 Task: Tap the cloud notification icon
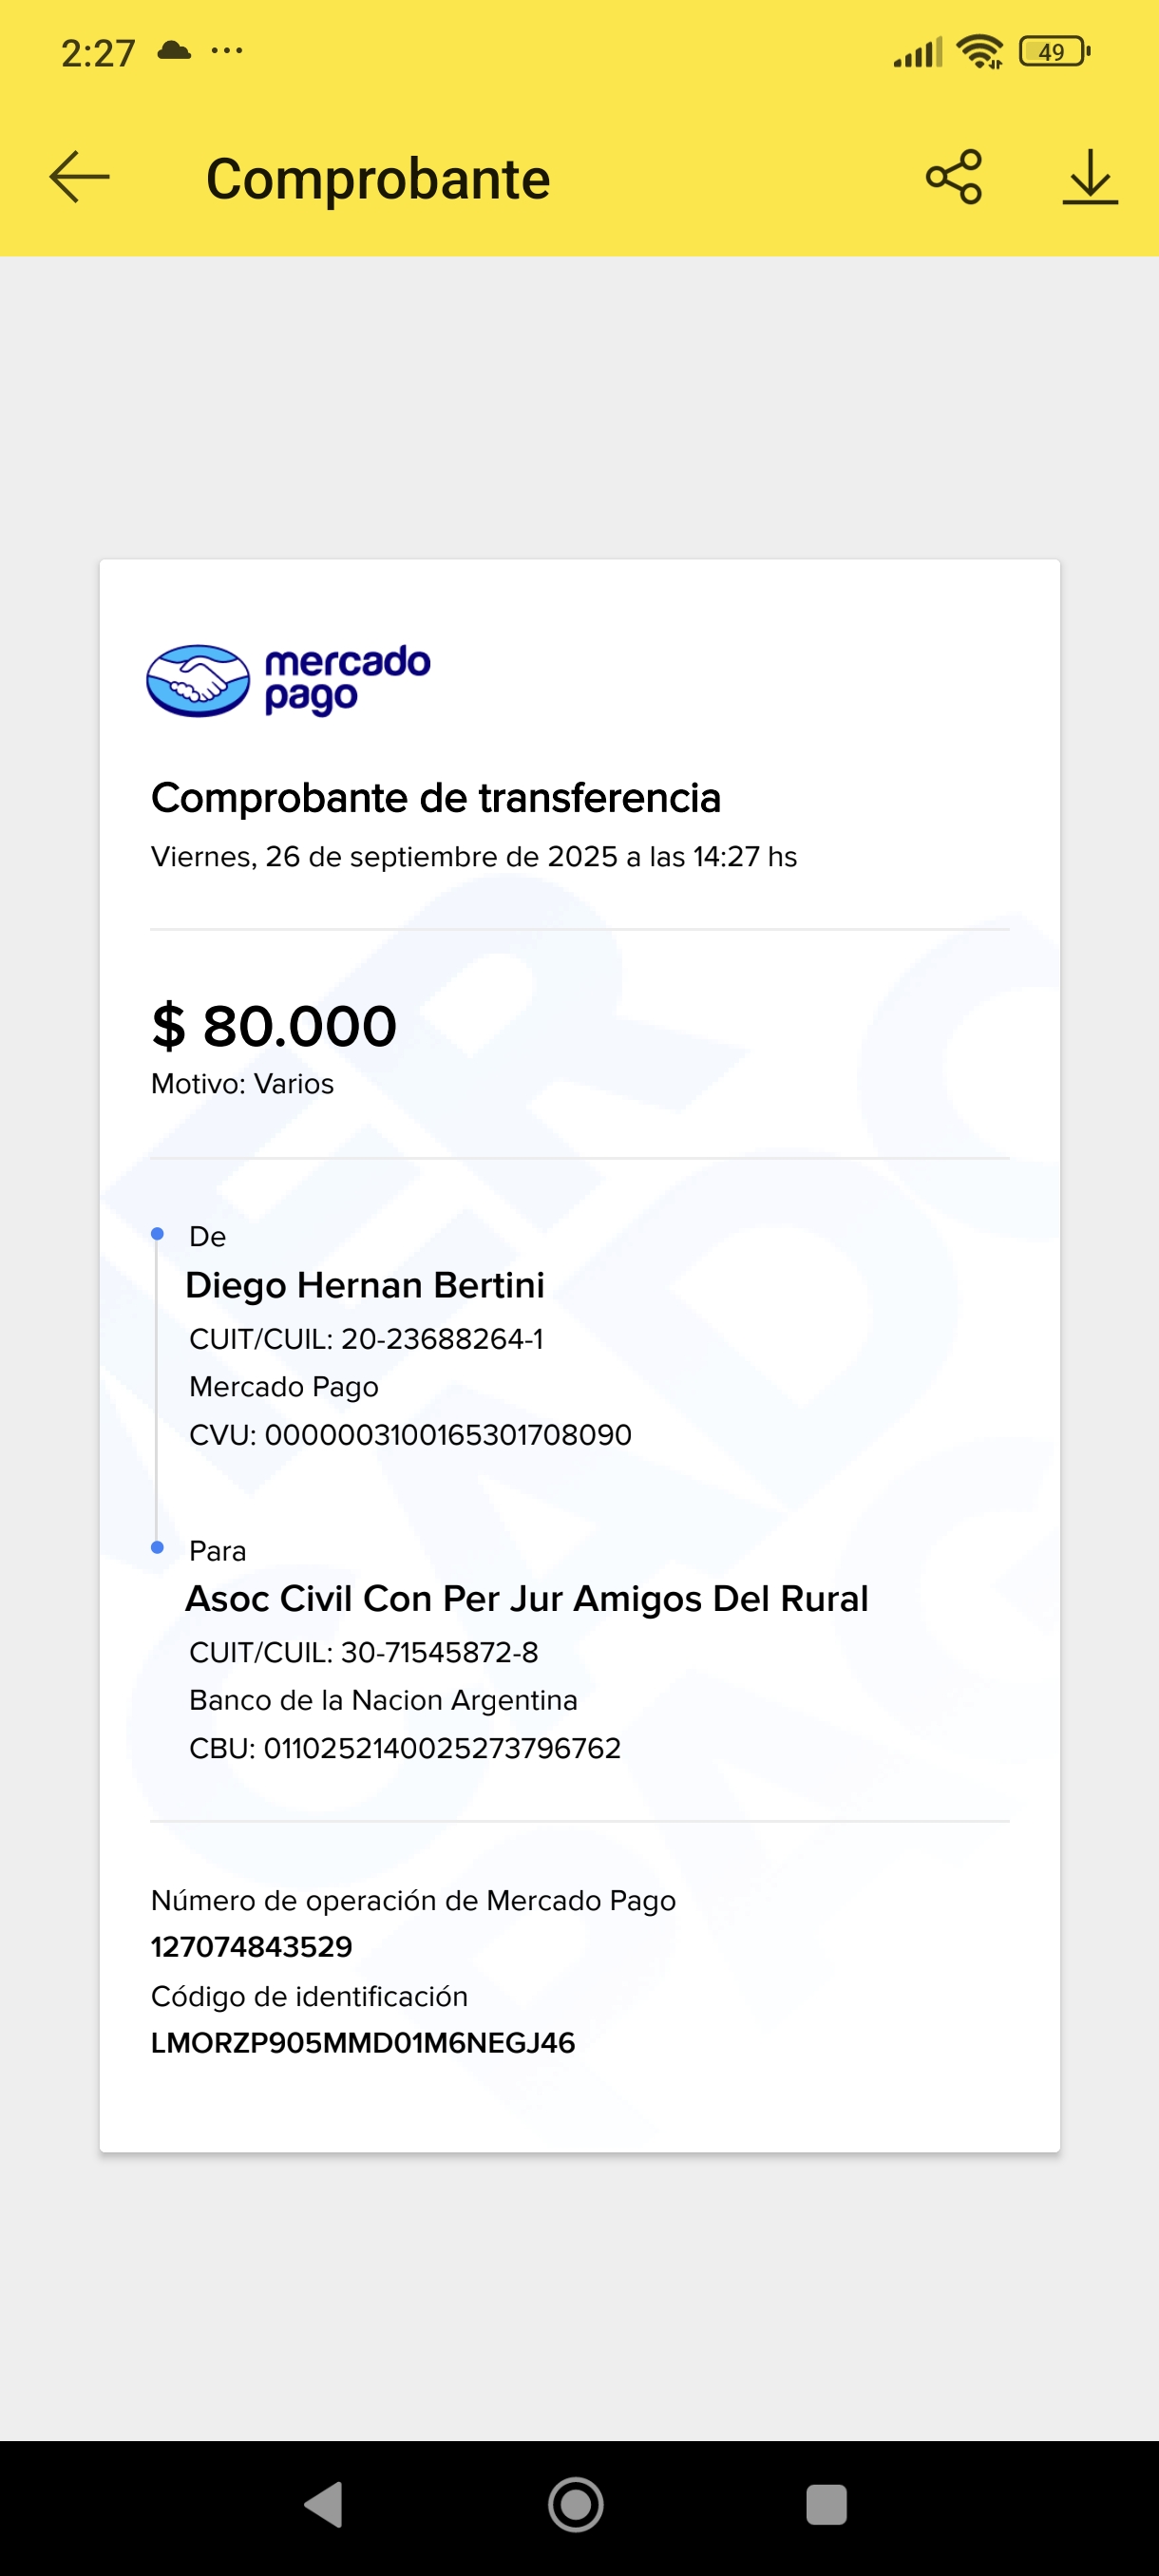(174, 51)
